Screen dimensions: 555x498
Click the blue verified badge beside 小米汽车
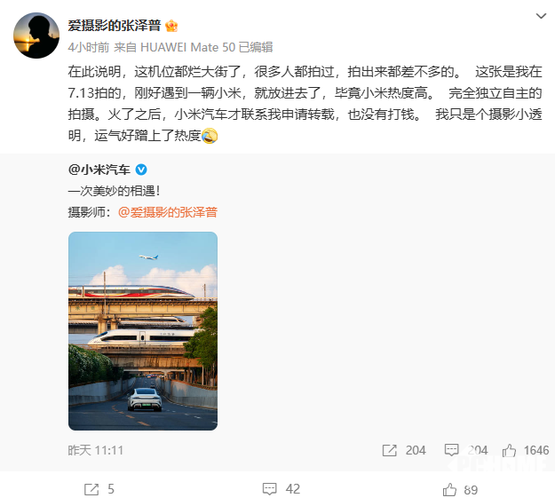(x=141, y=170)
